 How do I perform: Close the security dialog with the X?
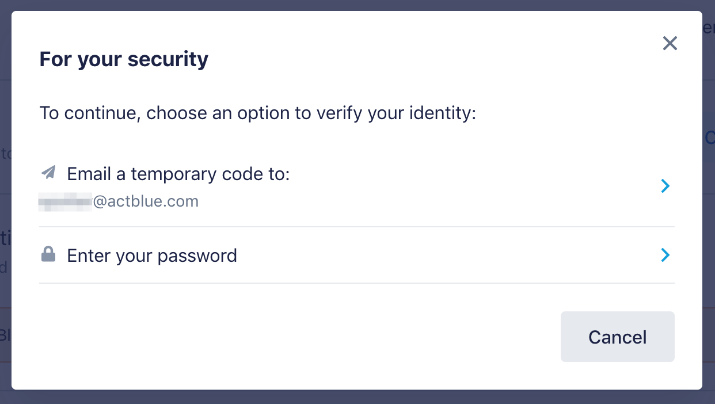pos(670,43)
